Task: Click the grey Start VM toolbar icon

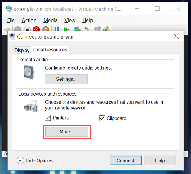Action: click(18, 29)
